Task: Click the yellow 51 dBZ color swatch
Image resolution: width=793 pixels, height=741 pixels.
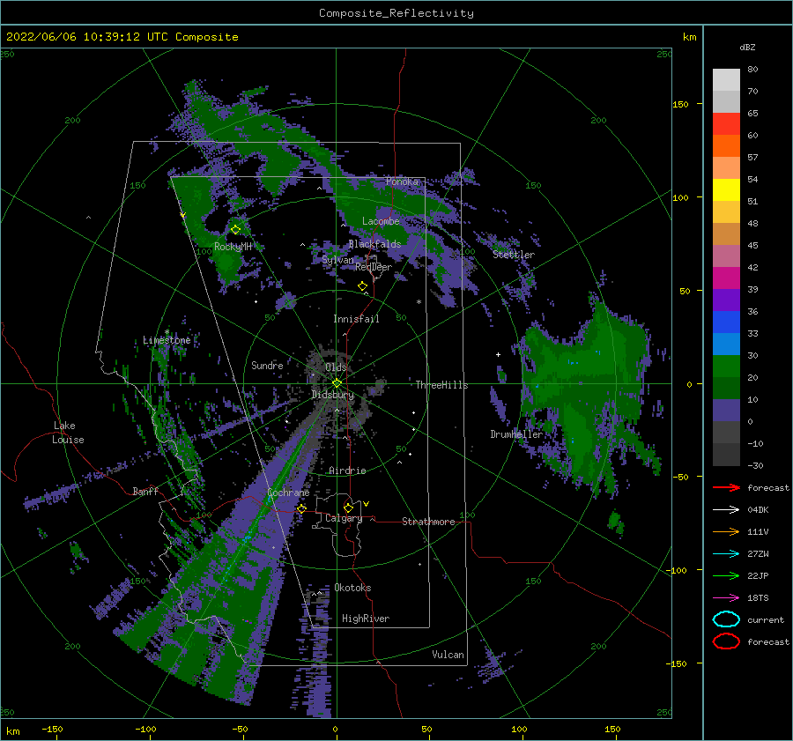Action: (726, 190)
